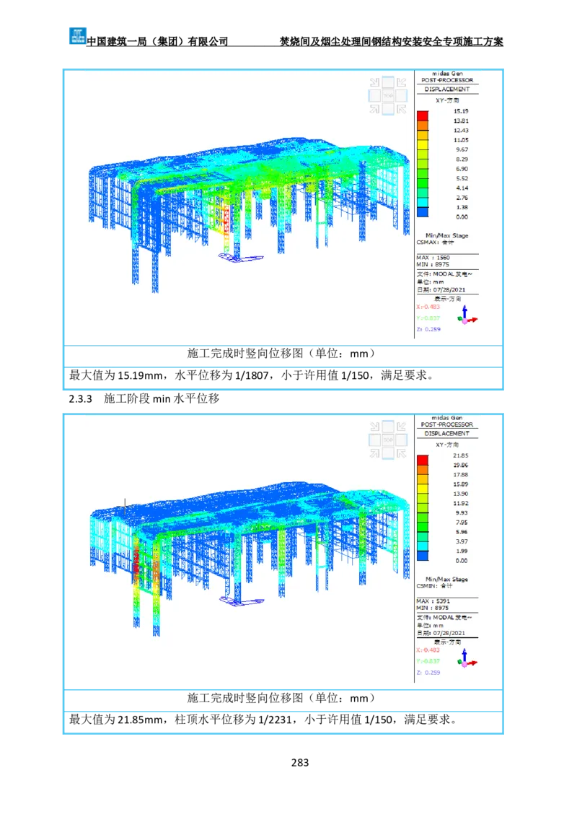
Task: Click red 21.85 legend swatch in lower image
Action: [x=423, y=460]
